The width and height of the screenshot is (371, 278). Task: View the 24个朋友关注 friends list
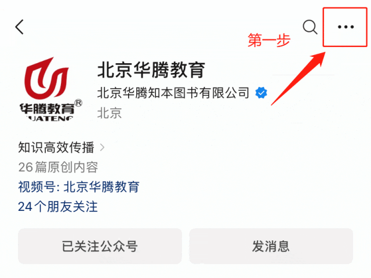pyautogui.click(x=58, y=207)
